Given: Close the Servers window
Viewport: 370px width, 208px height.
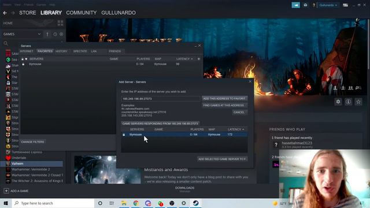Looking at the screenshot, I should click(x=199, y=46).
